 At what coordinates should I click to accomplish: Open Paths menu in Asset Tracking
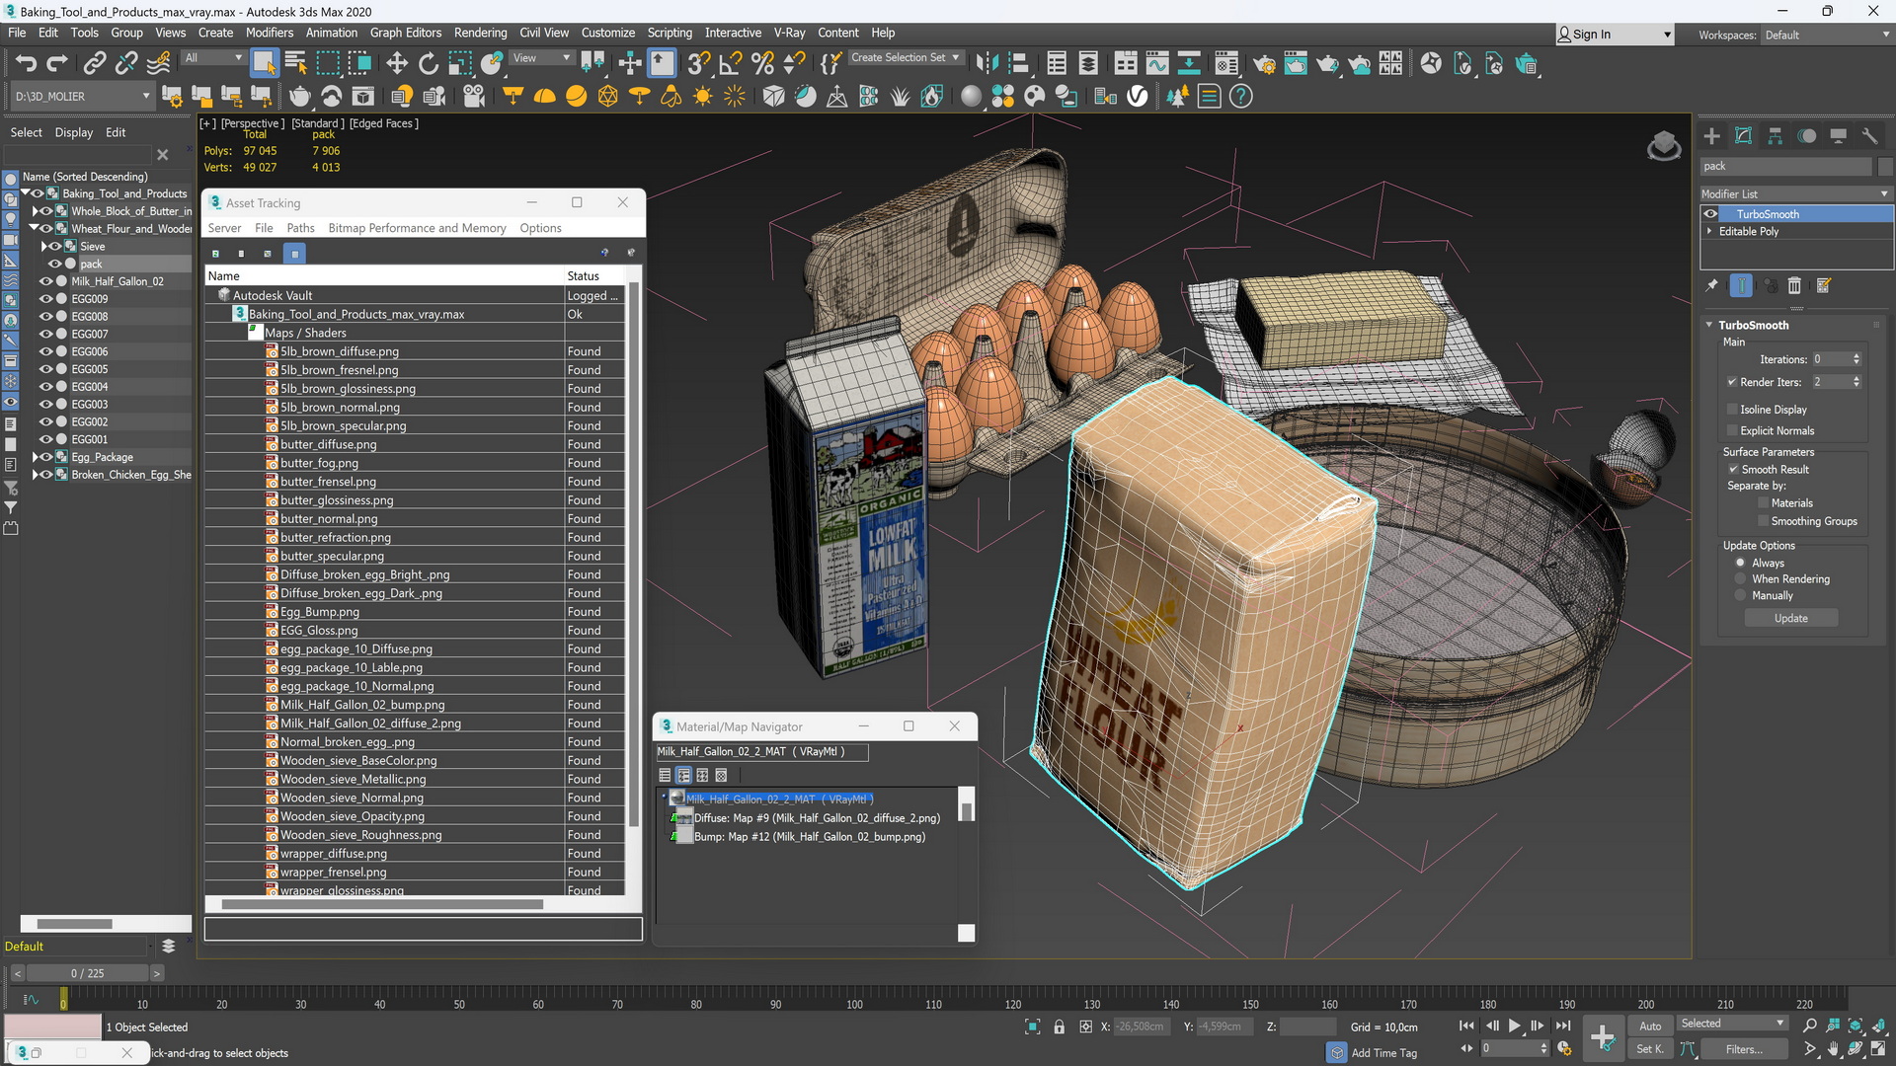coord(300,228)
